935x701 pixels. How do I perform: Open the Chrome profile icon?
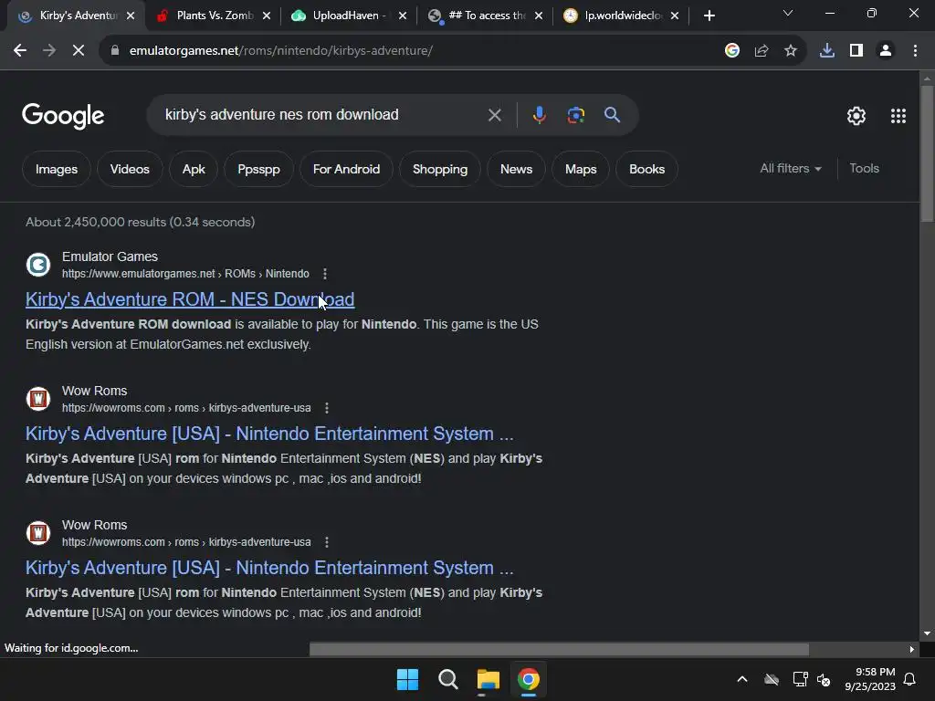886,51
